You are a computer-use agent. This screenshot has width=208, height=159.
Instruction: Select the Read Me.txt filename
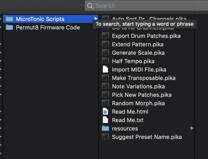128,120
